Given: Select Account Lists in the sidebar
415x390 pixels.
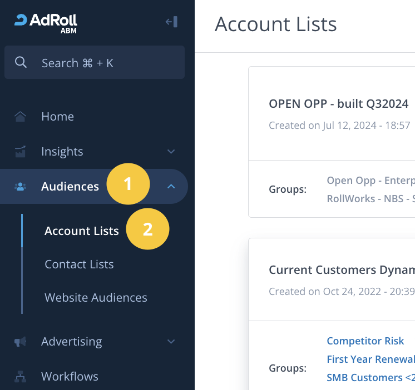Looking at the screenshot, I should coord(82,231).
